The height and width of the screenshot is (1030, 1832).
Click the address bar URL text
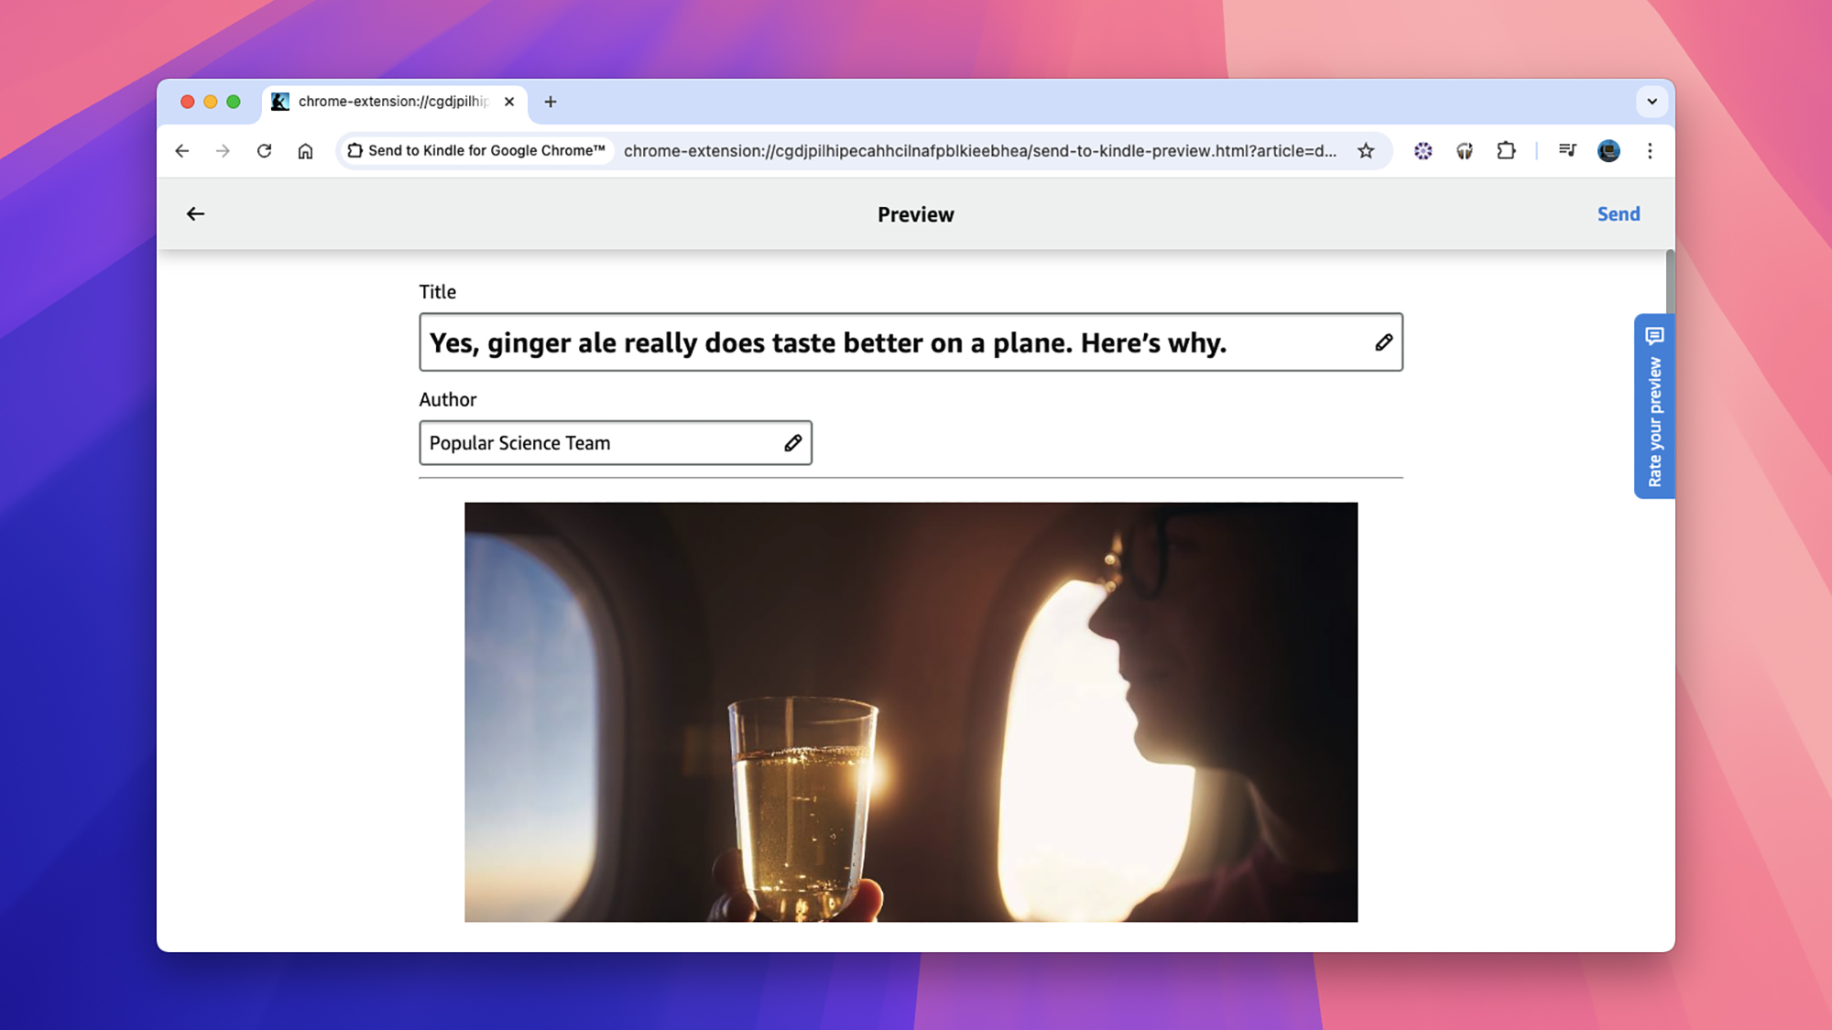pyautogui.click(x=980, y=151)
